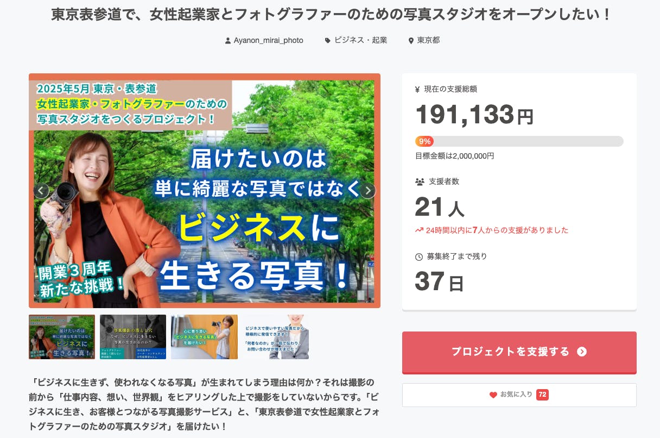Click the previous slide arrow on the banner
This screenshot has height=438, width=660.
(41, 191)
